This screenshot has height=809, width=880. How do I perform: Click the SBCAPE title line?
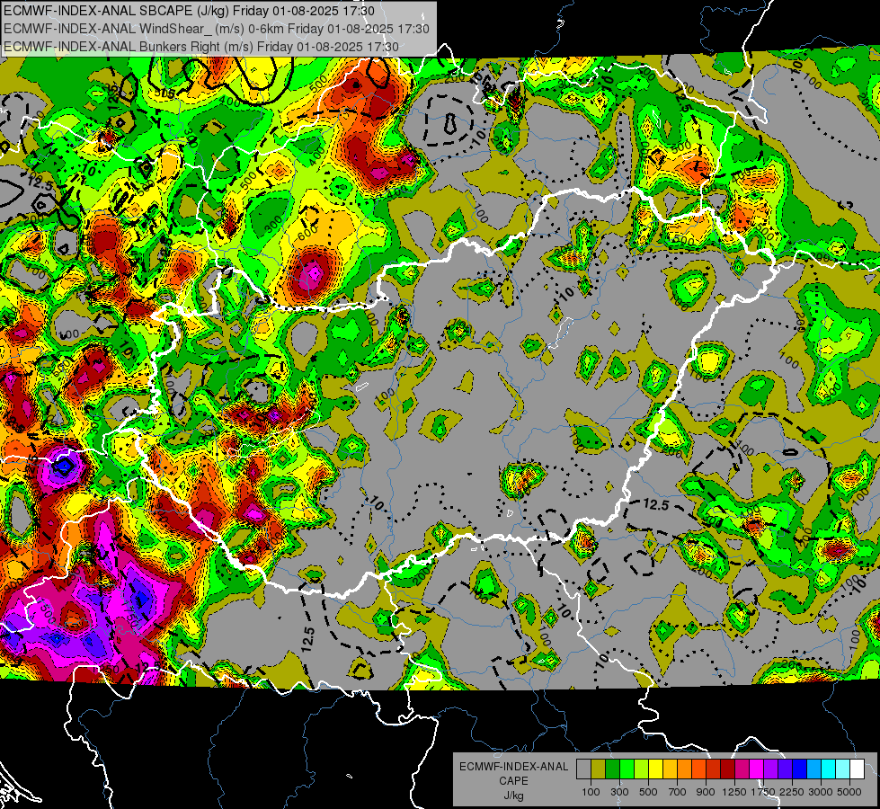(190, 11)
